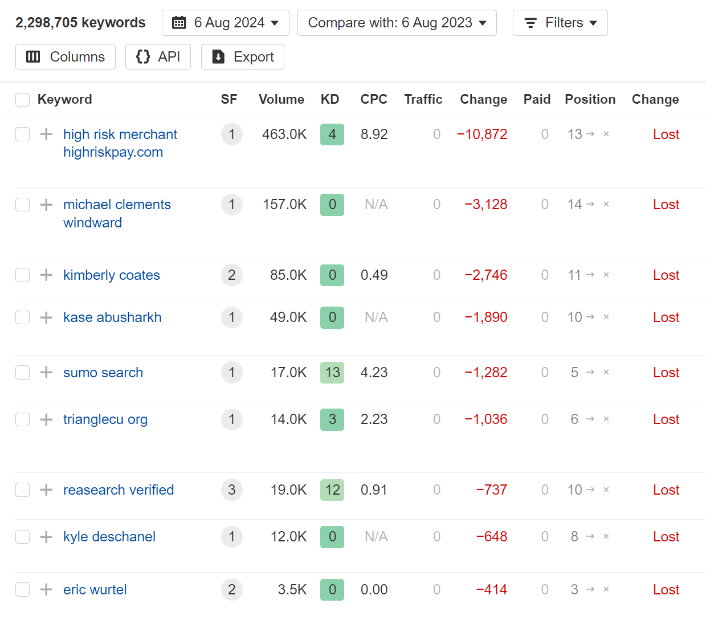706x628 pixels.
Task: Click the curly braces API icon
Action: coord(142,56)
